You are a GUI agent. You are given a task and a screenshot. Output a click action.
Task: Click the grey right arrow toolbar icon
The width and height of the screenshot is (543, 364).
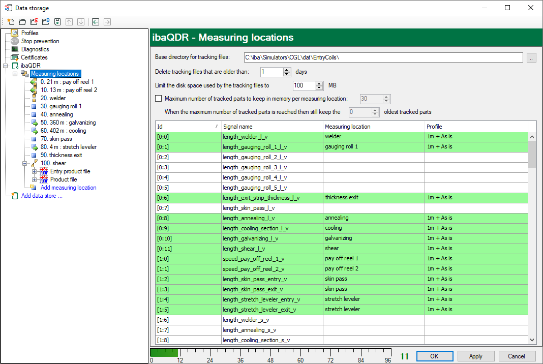click(107, 22)
